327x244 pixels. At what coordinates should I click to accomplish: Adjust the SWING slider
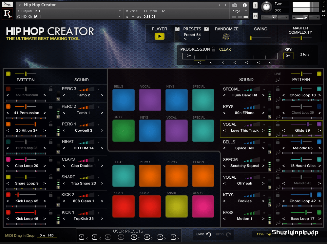pos(260,38)
